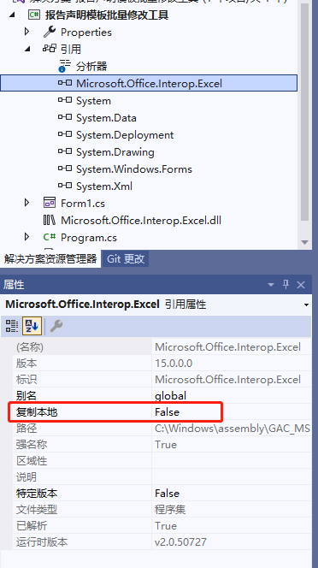Click the Categorized view icon in Properties toolbar
Screen dimensions: 318x568
click(x=12, y=326)
